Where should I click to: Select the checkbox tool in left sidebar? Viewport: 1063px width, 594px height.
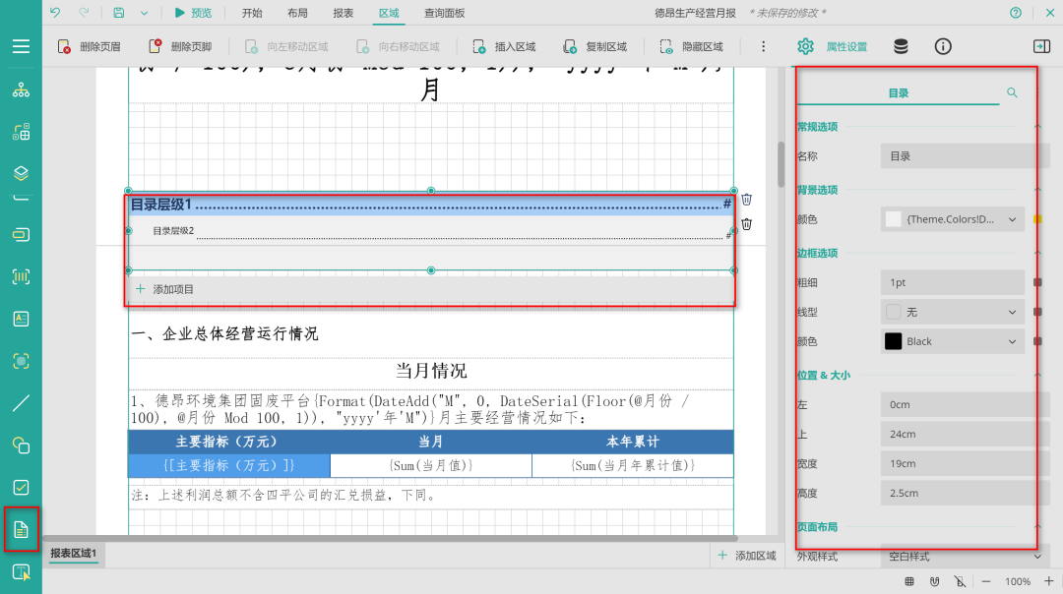point(21,488)
